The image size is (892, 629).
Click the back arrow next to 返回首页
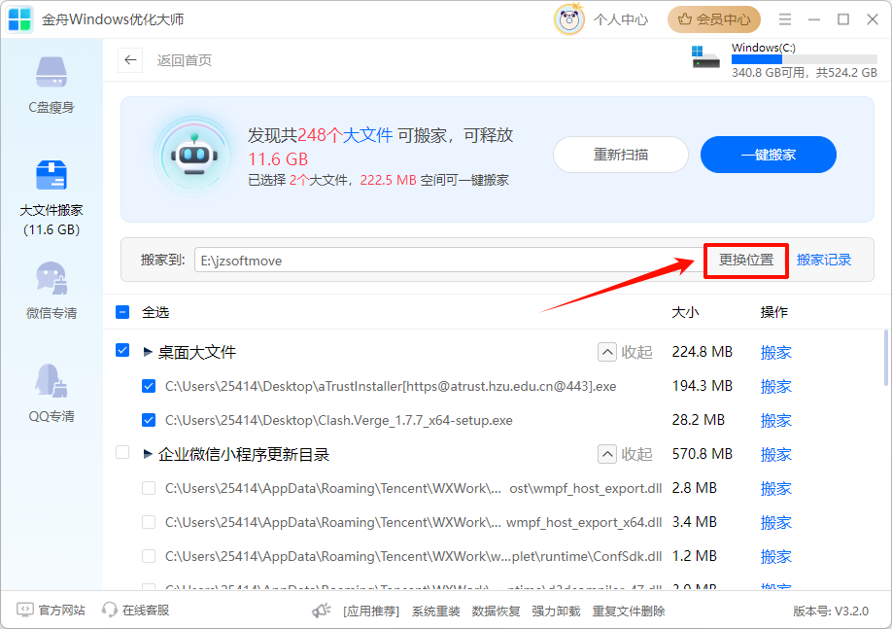[x=130, y=60]
